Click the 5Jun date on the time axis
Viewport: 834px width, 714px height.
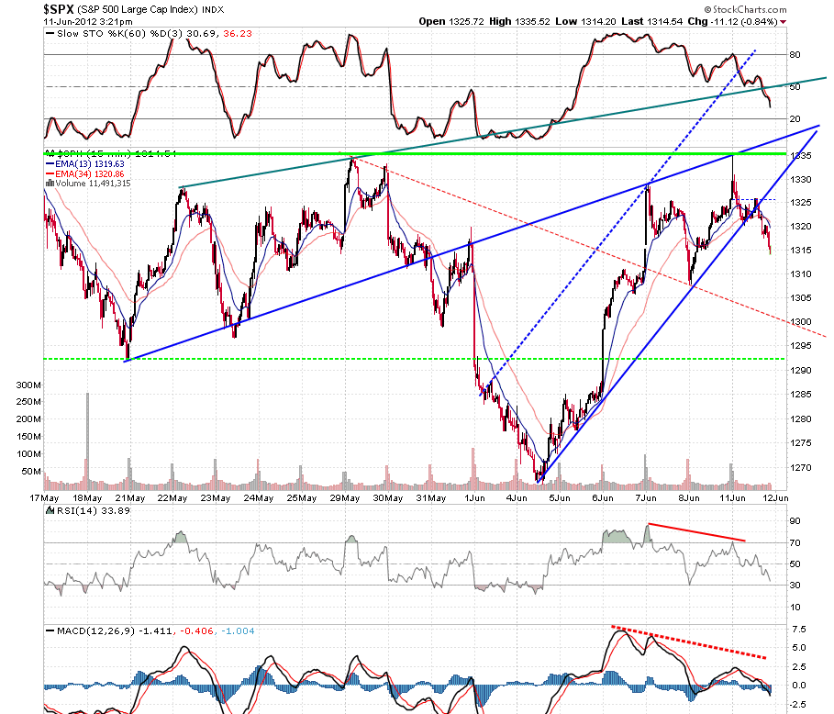coord(560,498)
